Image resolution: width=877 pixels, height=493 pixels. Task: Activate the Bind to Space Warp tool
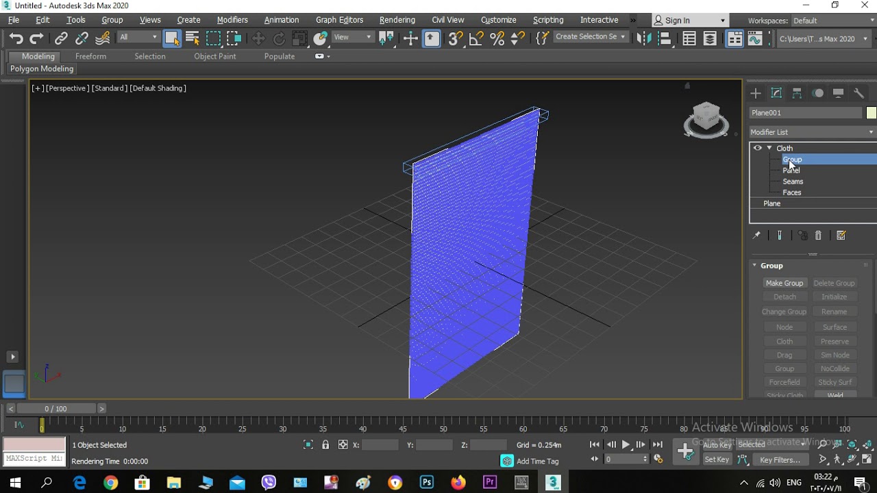coord(103,39)
